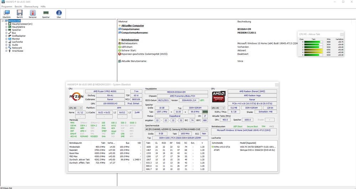Screen dimensions: 356x189
Task: Click the AMD Ryzen 5 PRO 4650G name button
Action: click(x=105, y=91)
